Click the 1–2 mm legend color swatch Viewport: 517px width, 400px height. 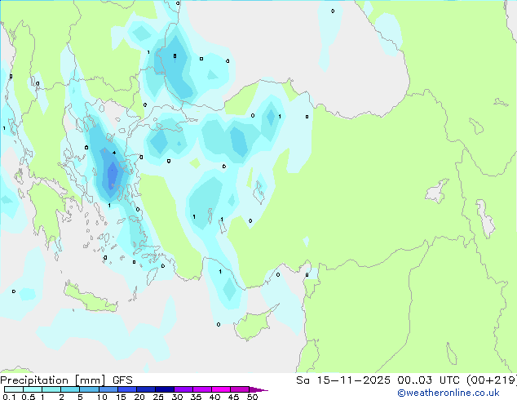tap(51, 389)
